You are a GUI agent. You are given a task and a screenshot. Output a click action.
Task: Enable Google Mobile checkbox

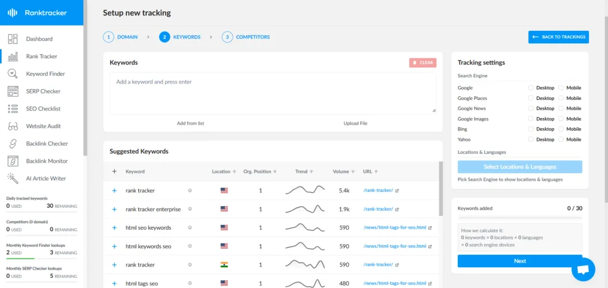tap(561, 88)
